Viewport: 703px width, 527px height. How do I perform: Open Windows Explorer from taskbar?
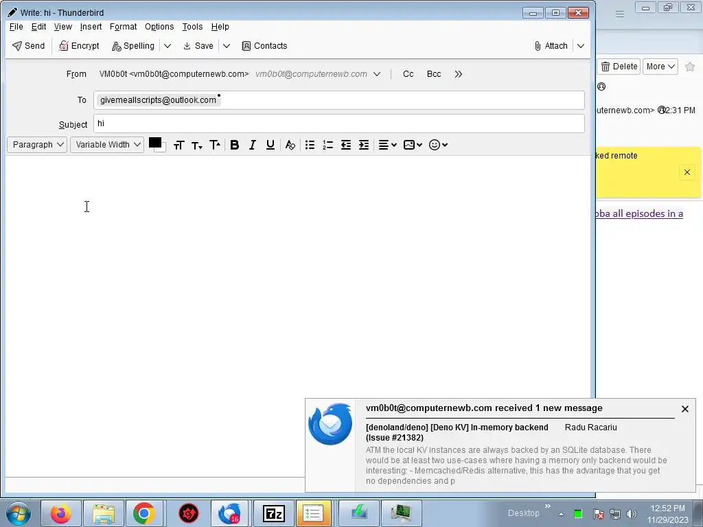coord(104,513)
